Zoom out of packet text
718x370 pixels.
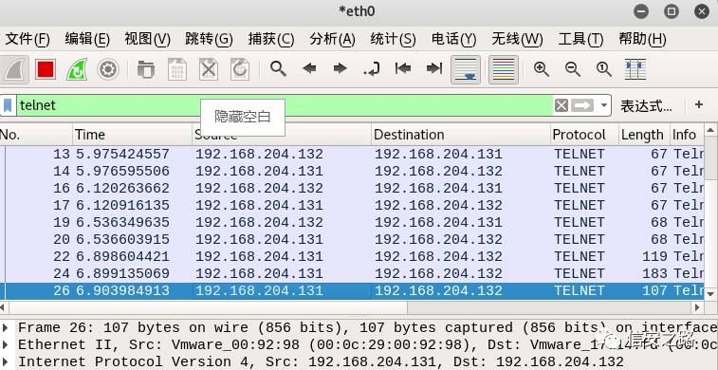[x=573, y=69]
